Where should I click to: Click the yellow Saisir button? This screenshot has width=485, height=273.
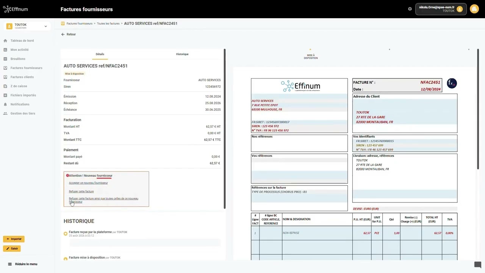(x=12, y=249)
